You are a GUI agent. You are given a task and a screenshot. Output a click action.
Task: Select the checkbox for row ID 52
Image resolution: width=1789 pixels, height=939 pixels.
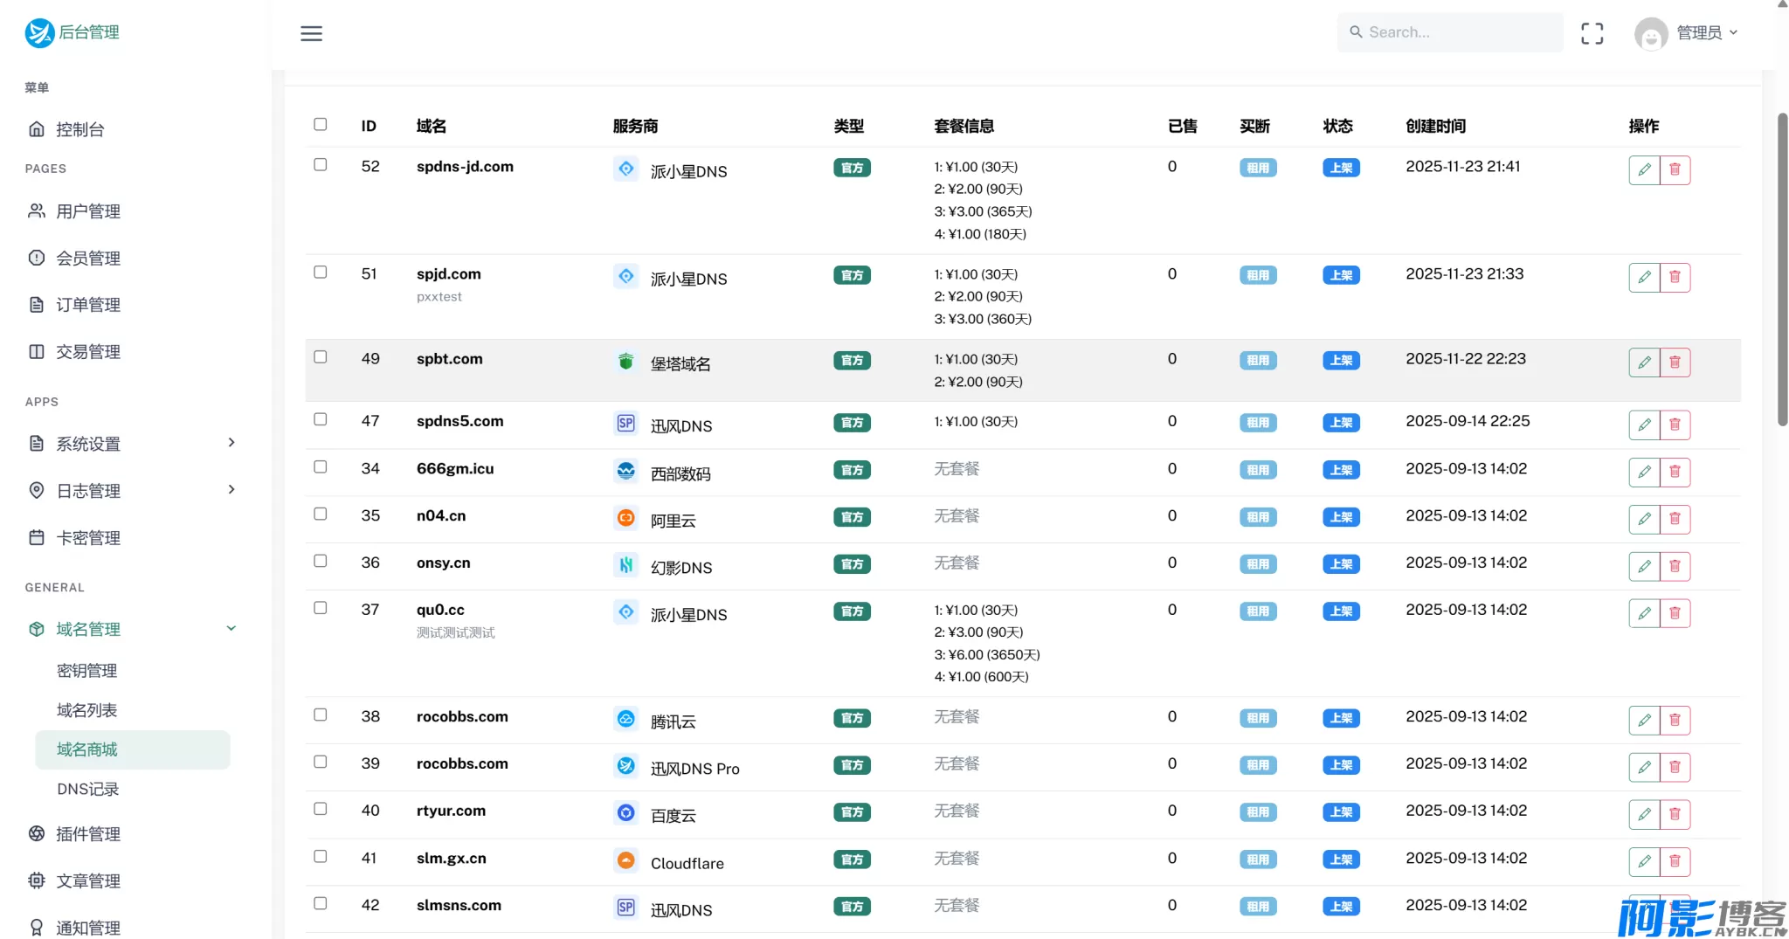tap(321, 164)
